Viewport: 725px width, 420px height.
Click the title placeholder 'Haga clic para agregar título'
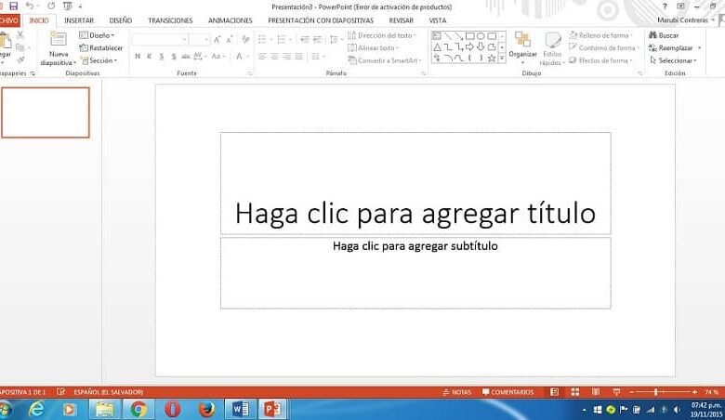[415, 213]
